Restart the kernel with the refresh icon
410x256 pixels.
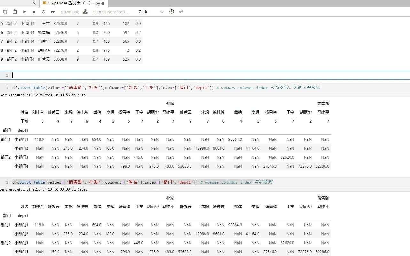point(43,12)
